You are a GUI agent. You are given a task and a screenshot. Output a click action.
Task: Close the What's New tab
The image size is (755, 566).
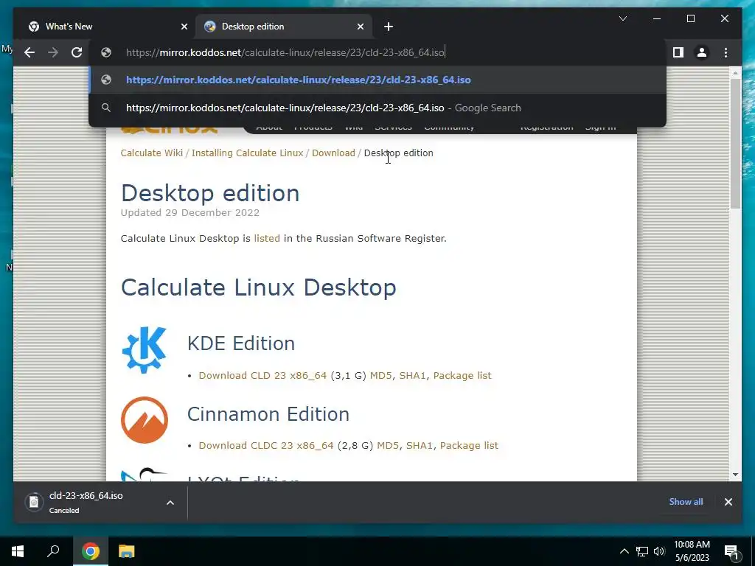(x=184, y=27)
